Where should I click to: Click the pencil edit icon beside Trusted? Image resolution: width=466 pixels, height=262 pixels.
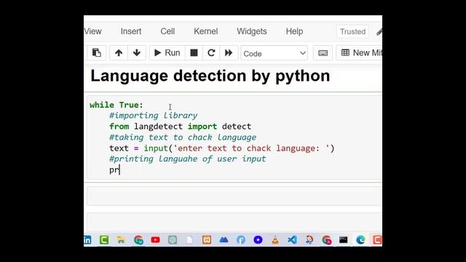point(379,32)
